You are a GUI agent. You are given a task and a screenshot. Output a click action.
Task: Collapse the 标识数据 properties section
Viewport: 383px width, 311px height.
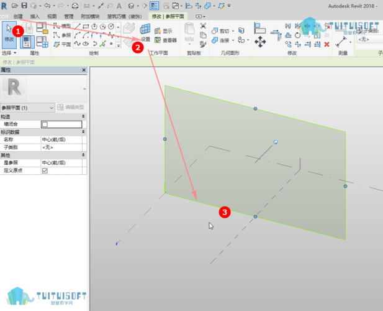83,132
